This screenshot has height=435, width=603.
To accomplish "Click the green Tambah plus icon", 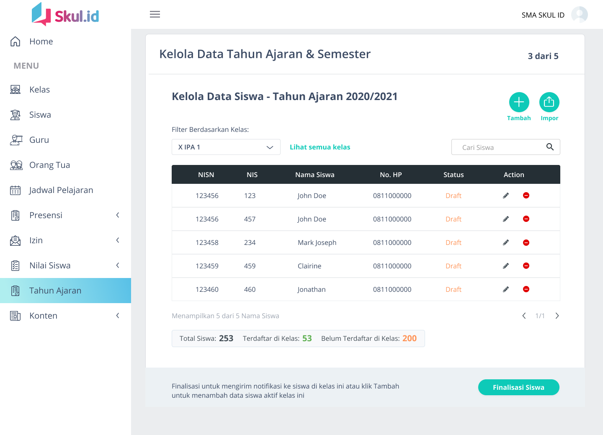I will point(519,102).
